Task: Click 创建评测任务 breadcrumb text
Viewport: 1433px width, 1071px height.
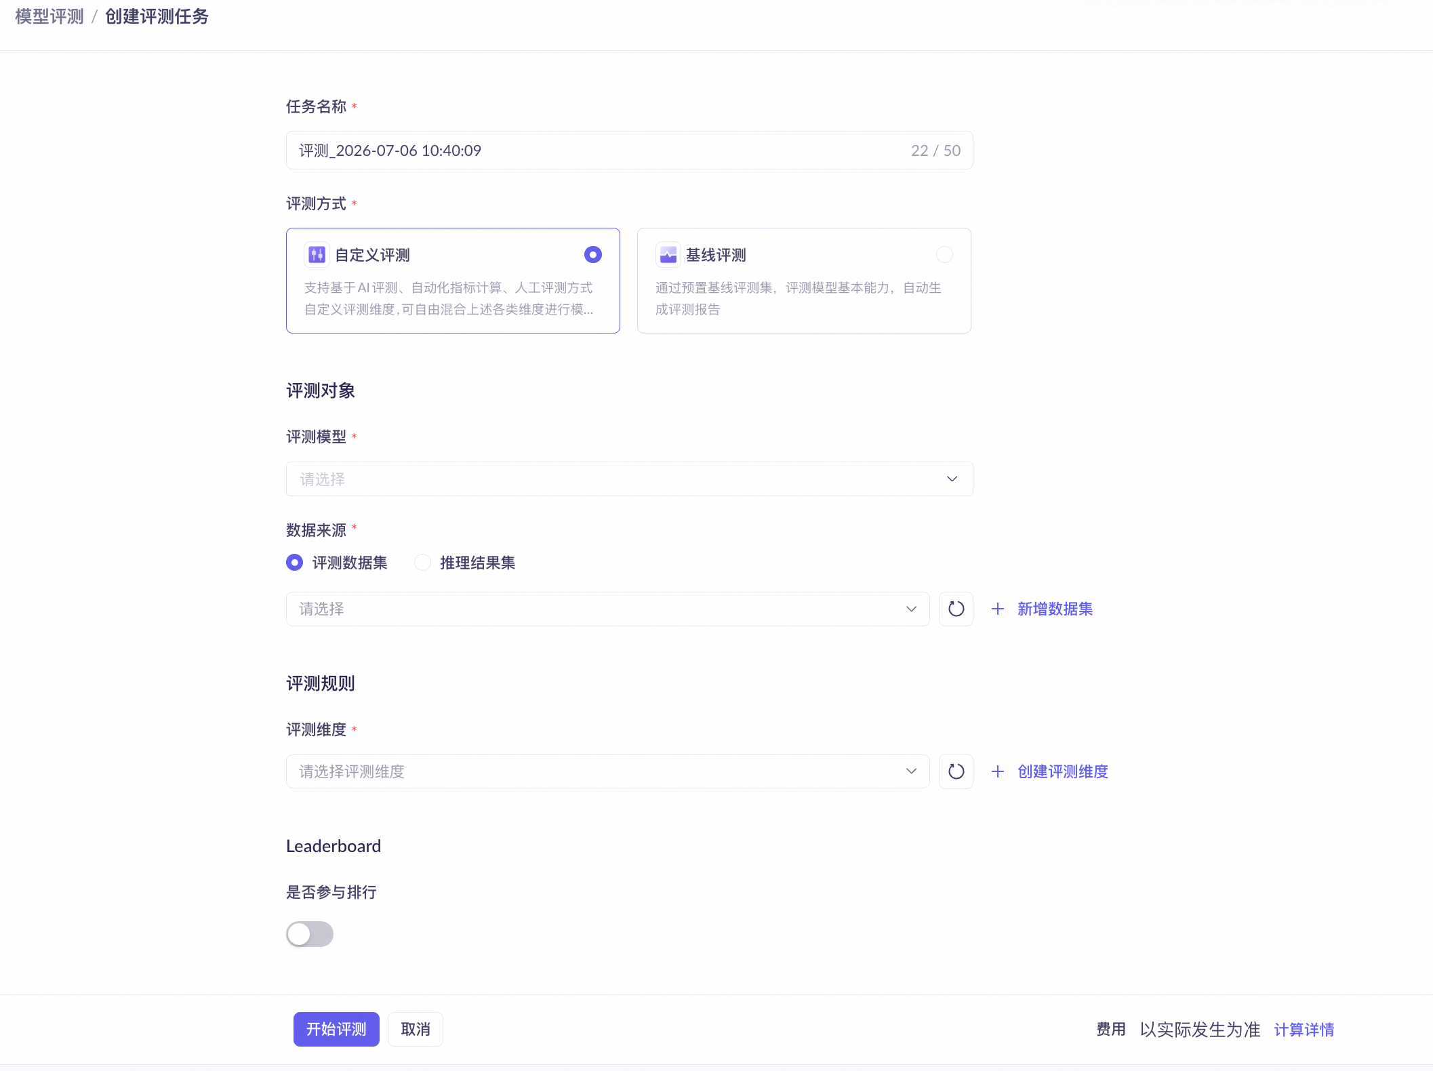Action: pos(157,17)
